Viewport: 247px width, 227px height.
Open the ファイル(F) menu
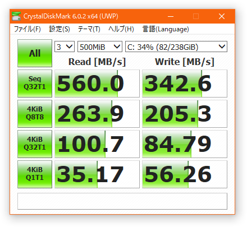(28, 29)
